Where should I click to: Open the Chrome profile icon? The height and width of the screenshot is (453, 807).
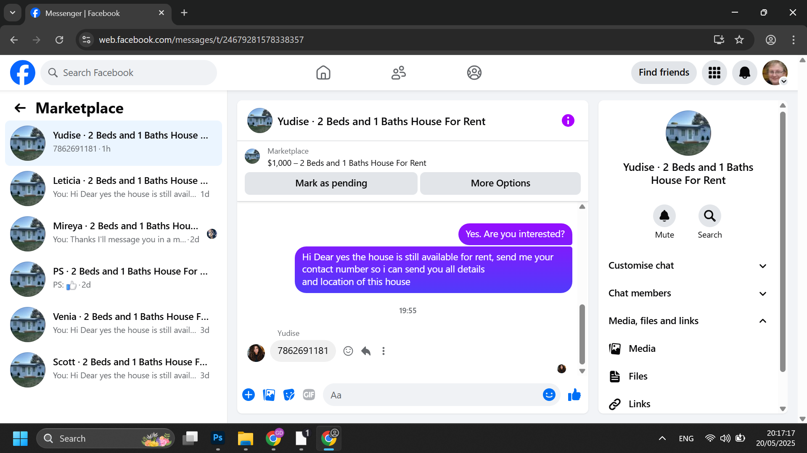[x=770, y=40]
